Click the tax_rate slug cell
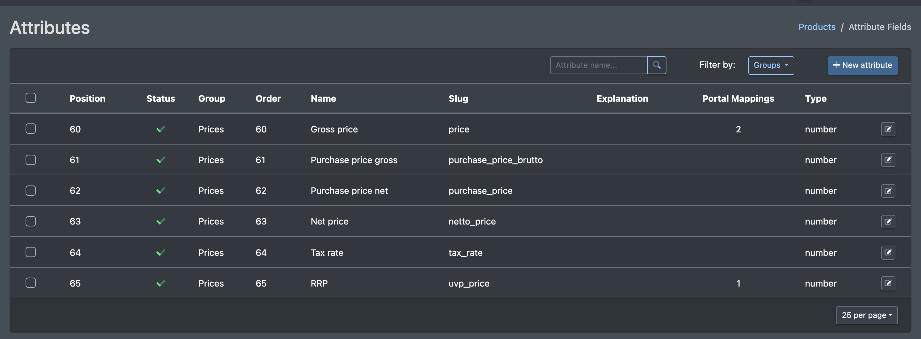 (x=466, y=252)
